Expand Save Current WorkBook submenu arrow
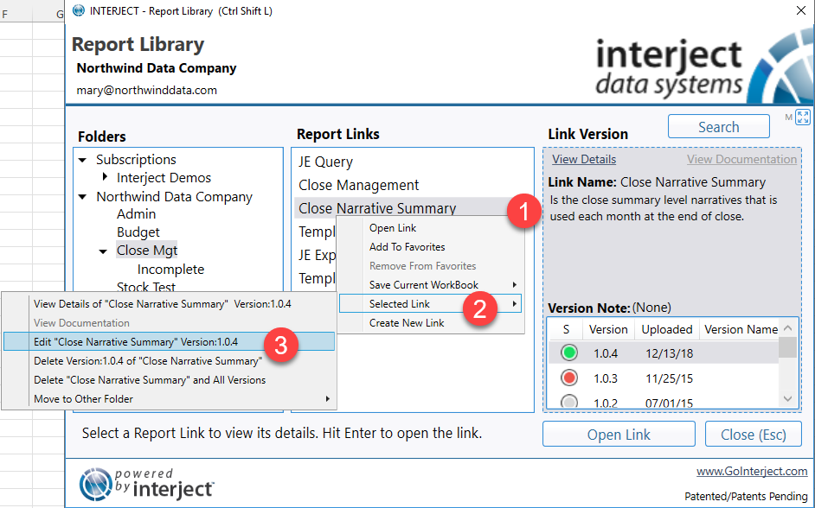Viewport: 815px width, 508px height. click(x=514, y=284)
